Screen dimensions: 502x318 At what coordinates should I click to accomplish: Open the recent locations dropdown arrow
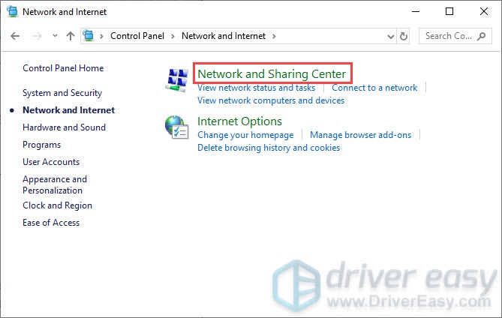[53, 36]
